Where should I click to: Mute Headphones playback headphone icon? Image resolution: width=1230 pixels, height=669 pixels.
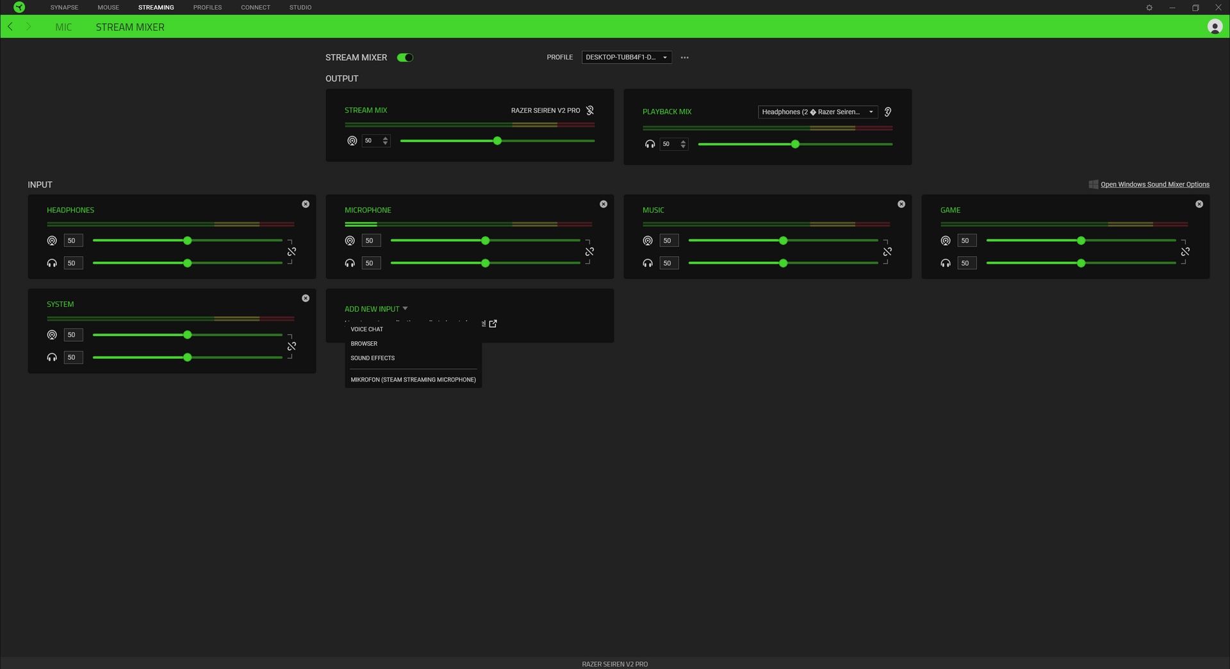(52, 263)
